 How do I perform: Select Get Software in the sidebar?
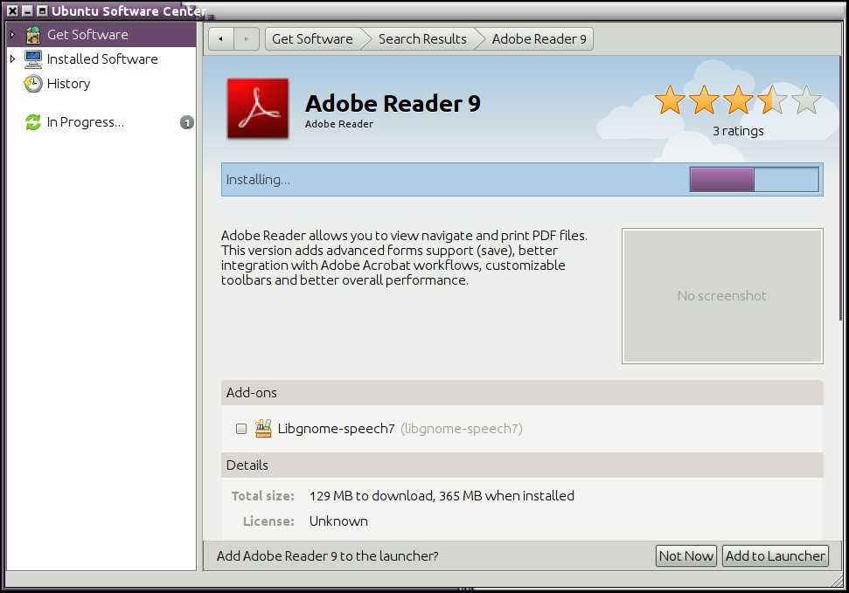tap(101, 35)
